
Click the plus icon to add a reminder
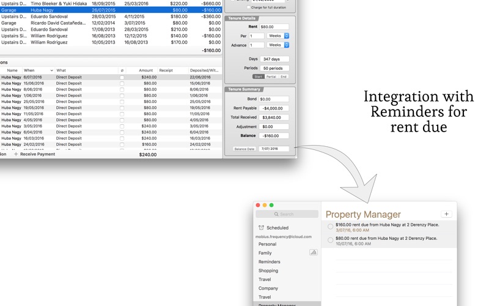pyautogui.click(x=446, y=214)
